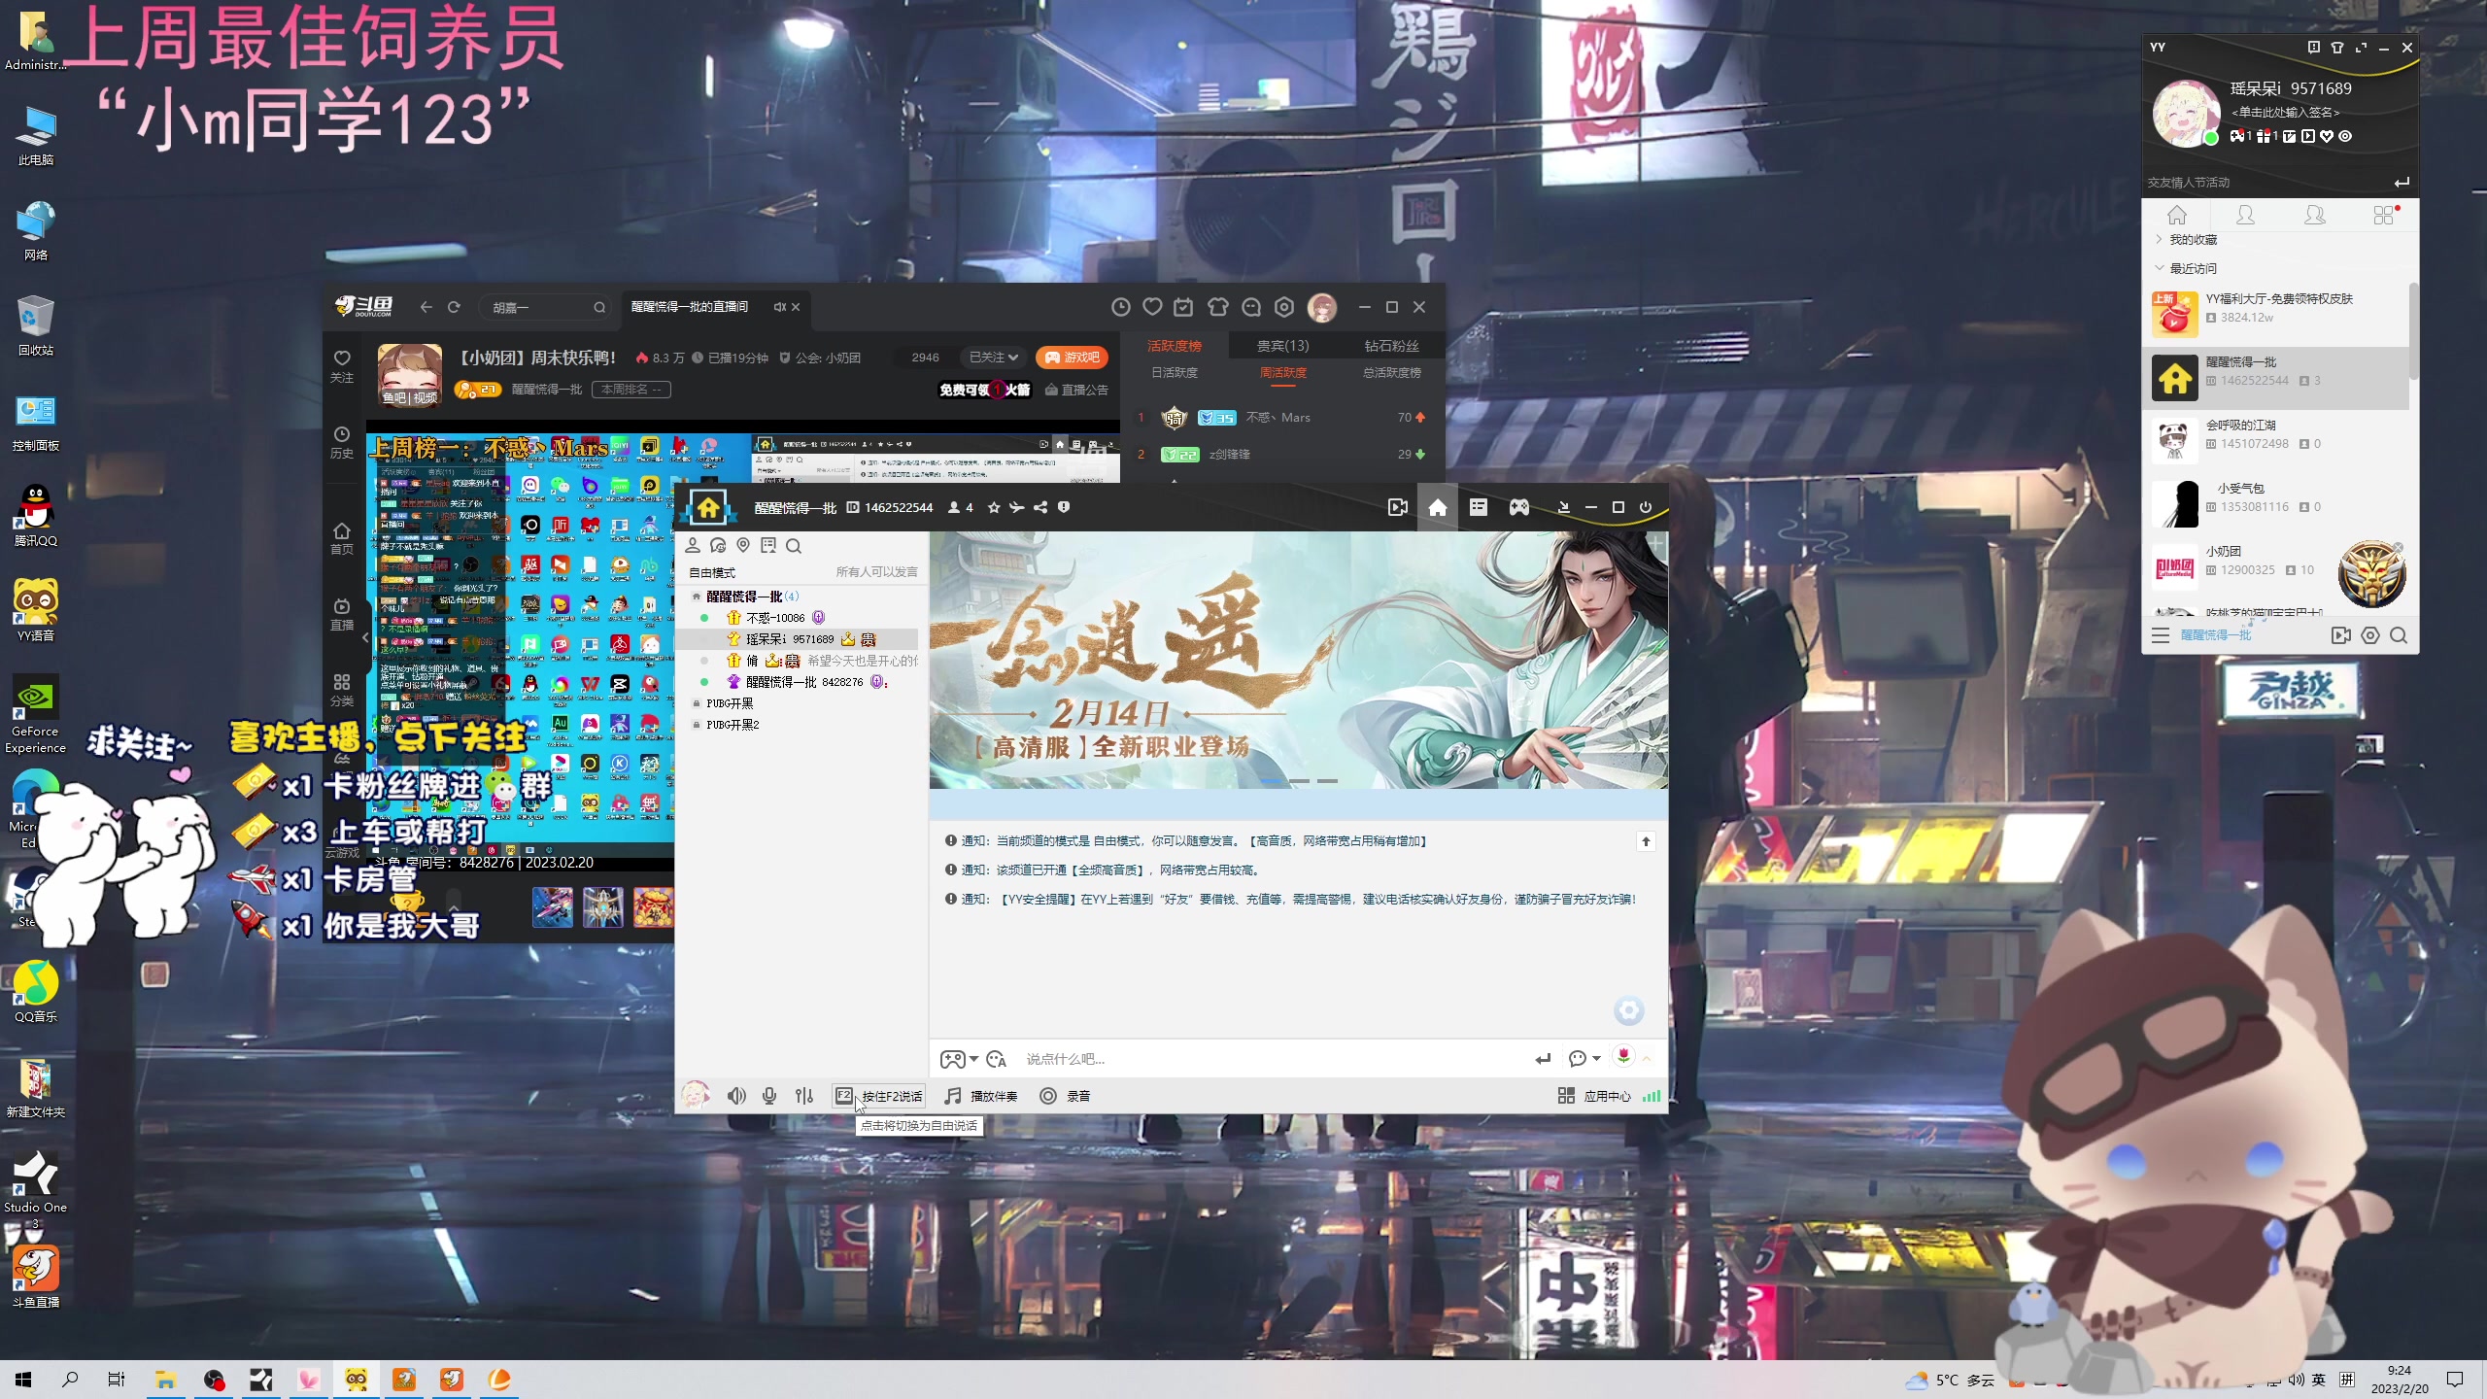Open the bulletin icon above the channel tree
2487x1399 pixels.
point(768,546)
